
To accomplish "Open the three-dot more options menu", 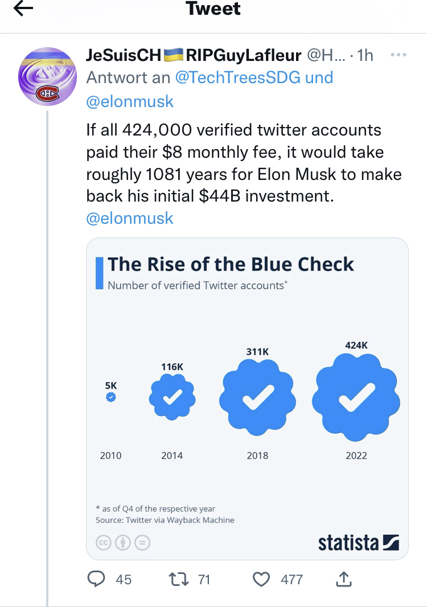I will (397, 55).
